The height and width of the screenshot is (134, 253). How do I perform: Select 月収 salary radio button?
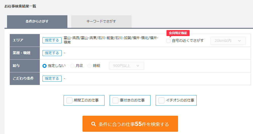72,66
